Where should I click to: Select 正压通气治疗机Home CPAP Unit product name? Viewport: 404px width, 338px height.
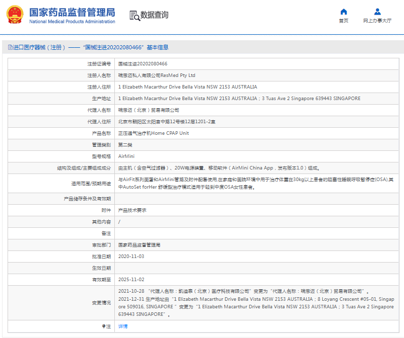(x=154, y=133)
